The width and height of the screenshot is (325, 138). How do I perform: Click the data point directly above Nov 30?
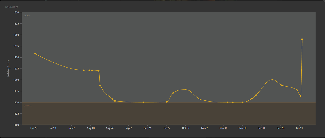coord(242,102)
